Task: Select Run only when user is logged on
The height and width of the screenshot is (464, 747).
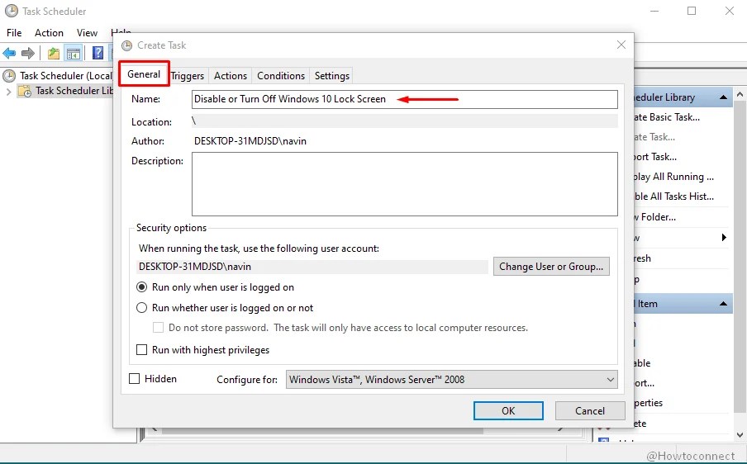Action: tap(141, 287)
